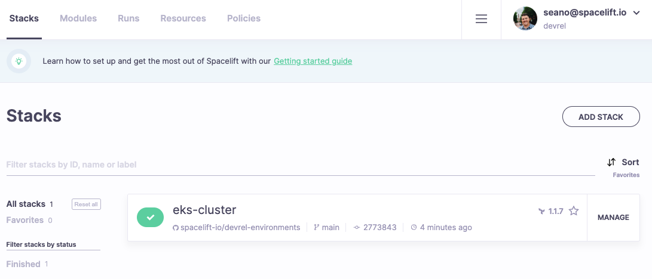652x279 pixels.
Task: Click the hamburger menu icon
Action: pos(481,19)
